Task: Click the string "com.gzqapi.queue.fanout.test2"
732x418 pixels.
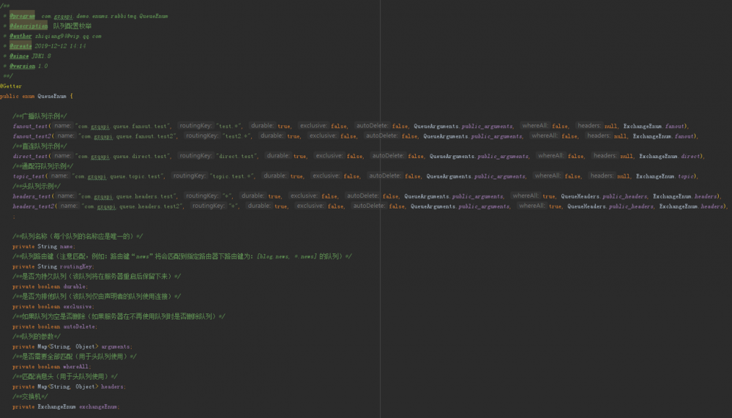Action: pos(128,136)
